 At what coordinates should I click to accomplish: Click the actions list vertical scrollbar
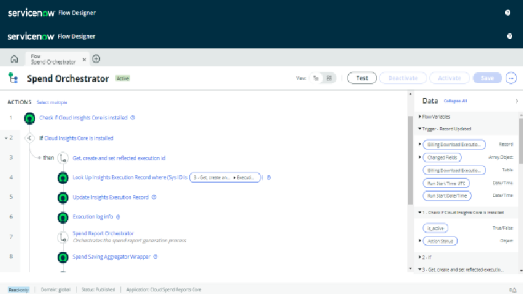pos(410,160)
